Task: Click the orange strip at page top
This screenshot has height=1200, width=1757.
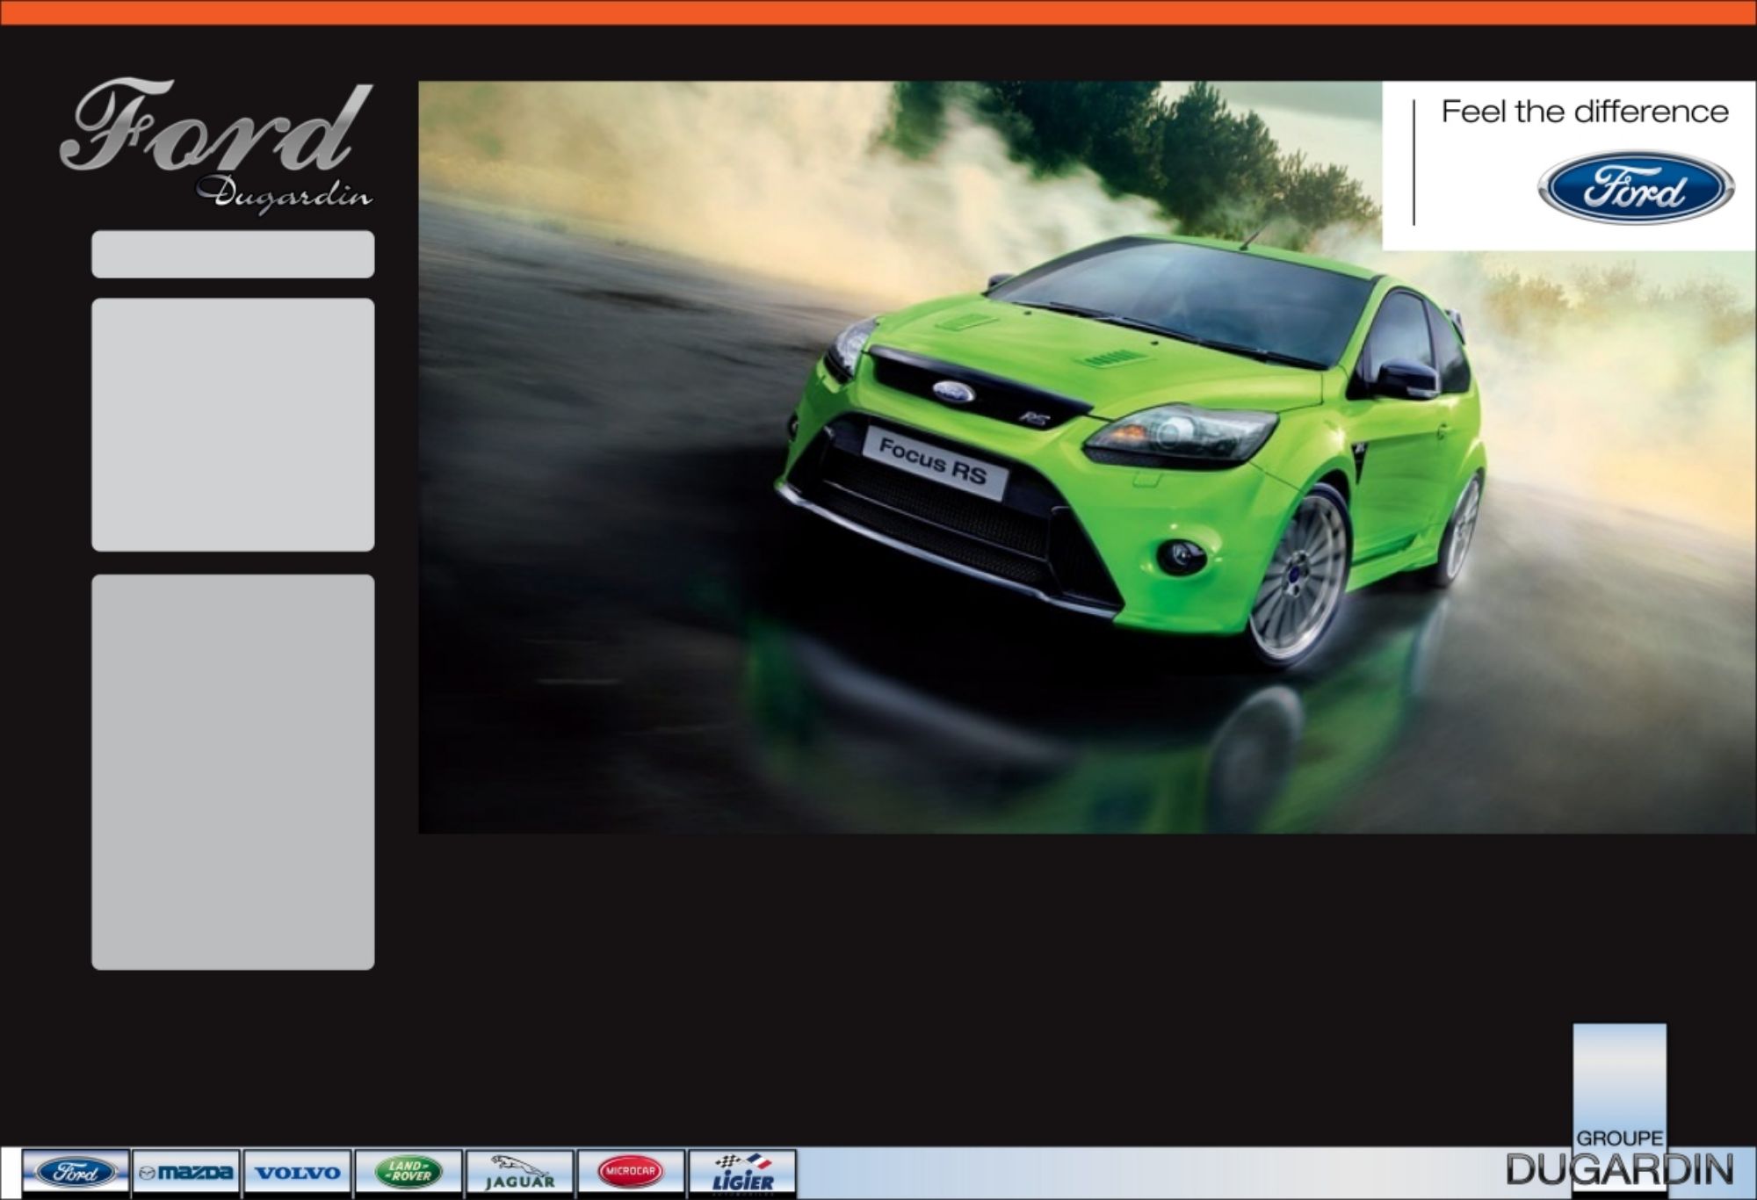Action: [878, 12]
